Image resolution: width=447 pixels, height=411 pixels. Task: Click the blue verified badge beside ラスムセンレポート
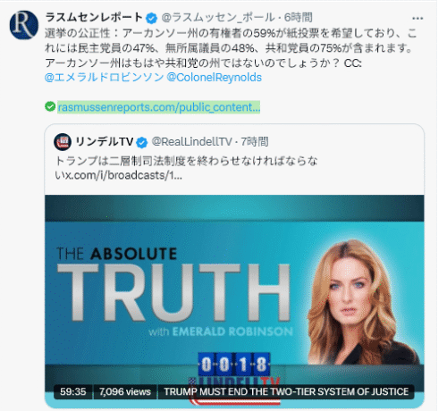(x=151, y=18)
